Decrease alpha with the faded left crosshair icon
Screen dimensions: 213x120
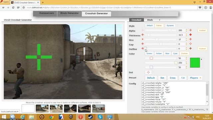pyautogui.click(x=142, y=30)
